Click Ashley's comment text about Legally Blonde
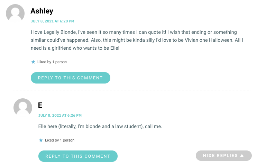Image resolution: width=257 pixels, height=166 pixels. point(137,40)
